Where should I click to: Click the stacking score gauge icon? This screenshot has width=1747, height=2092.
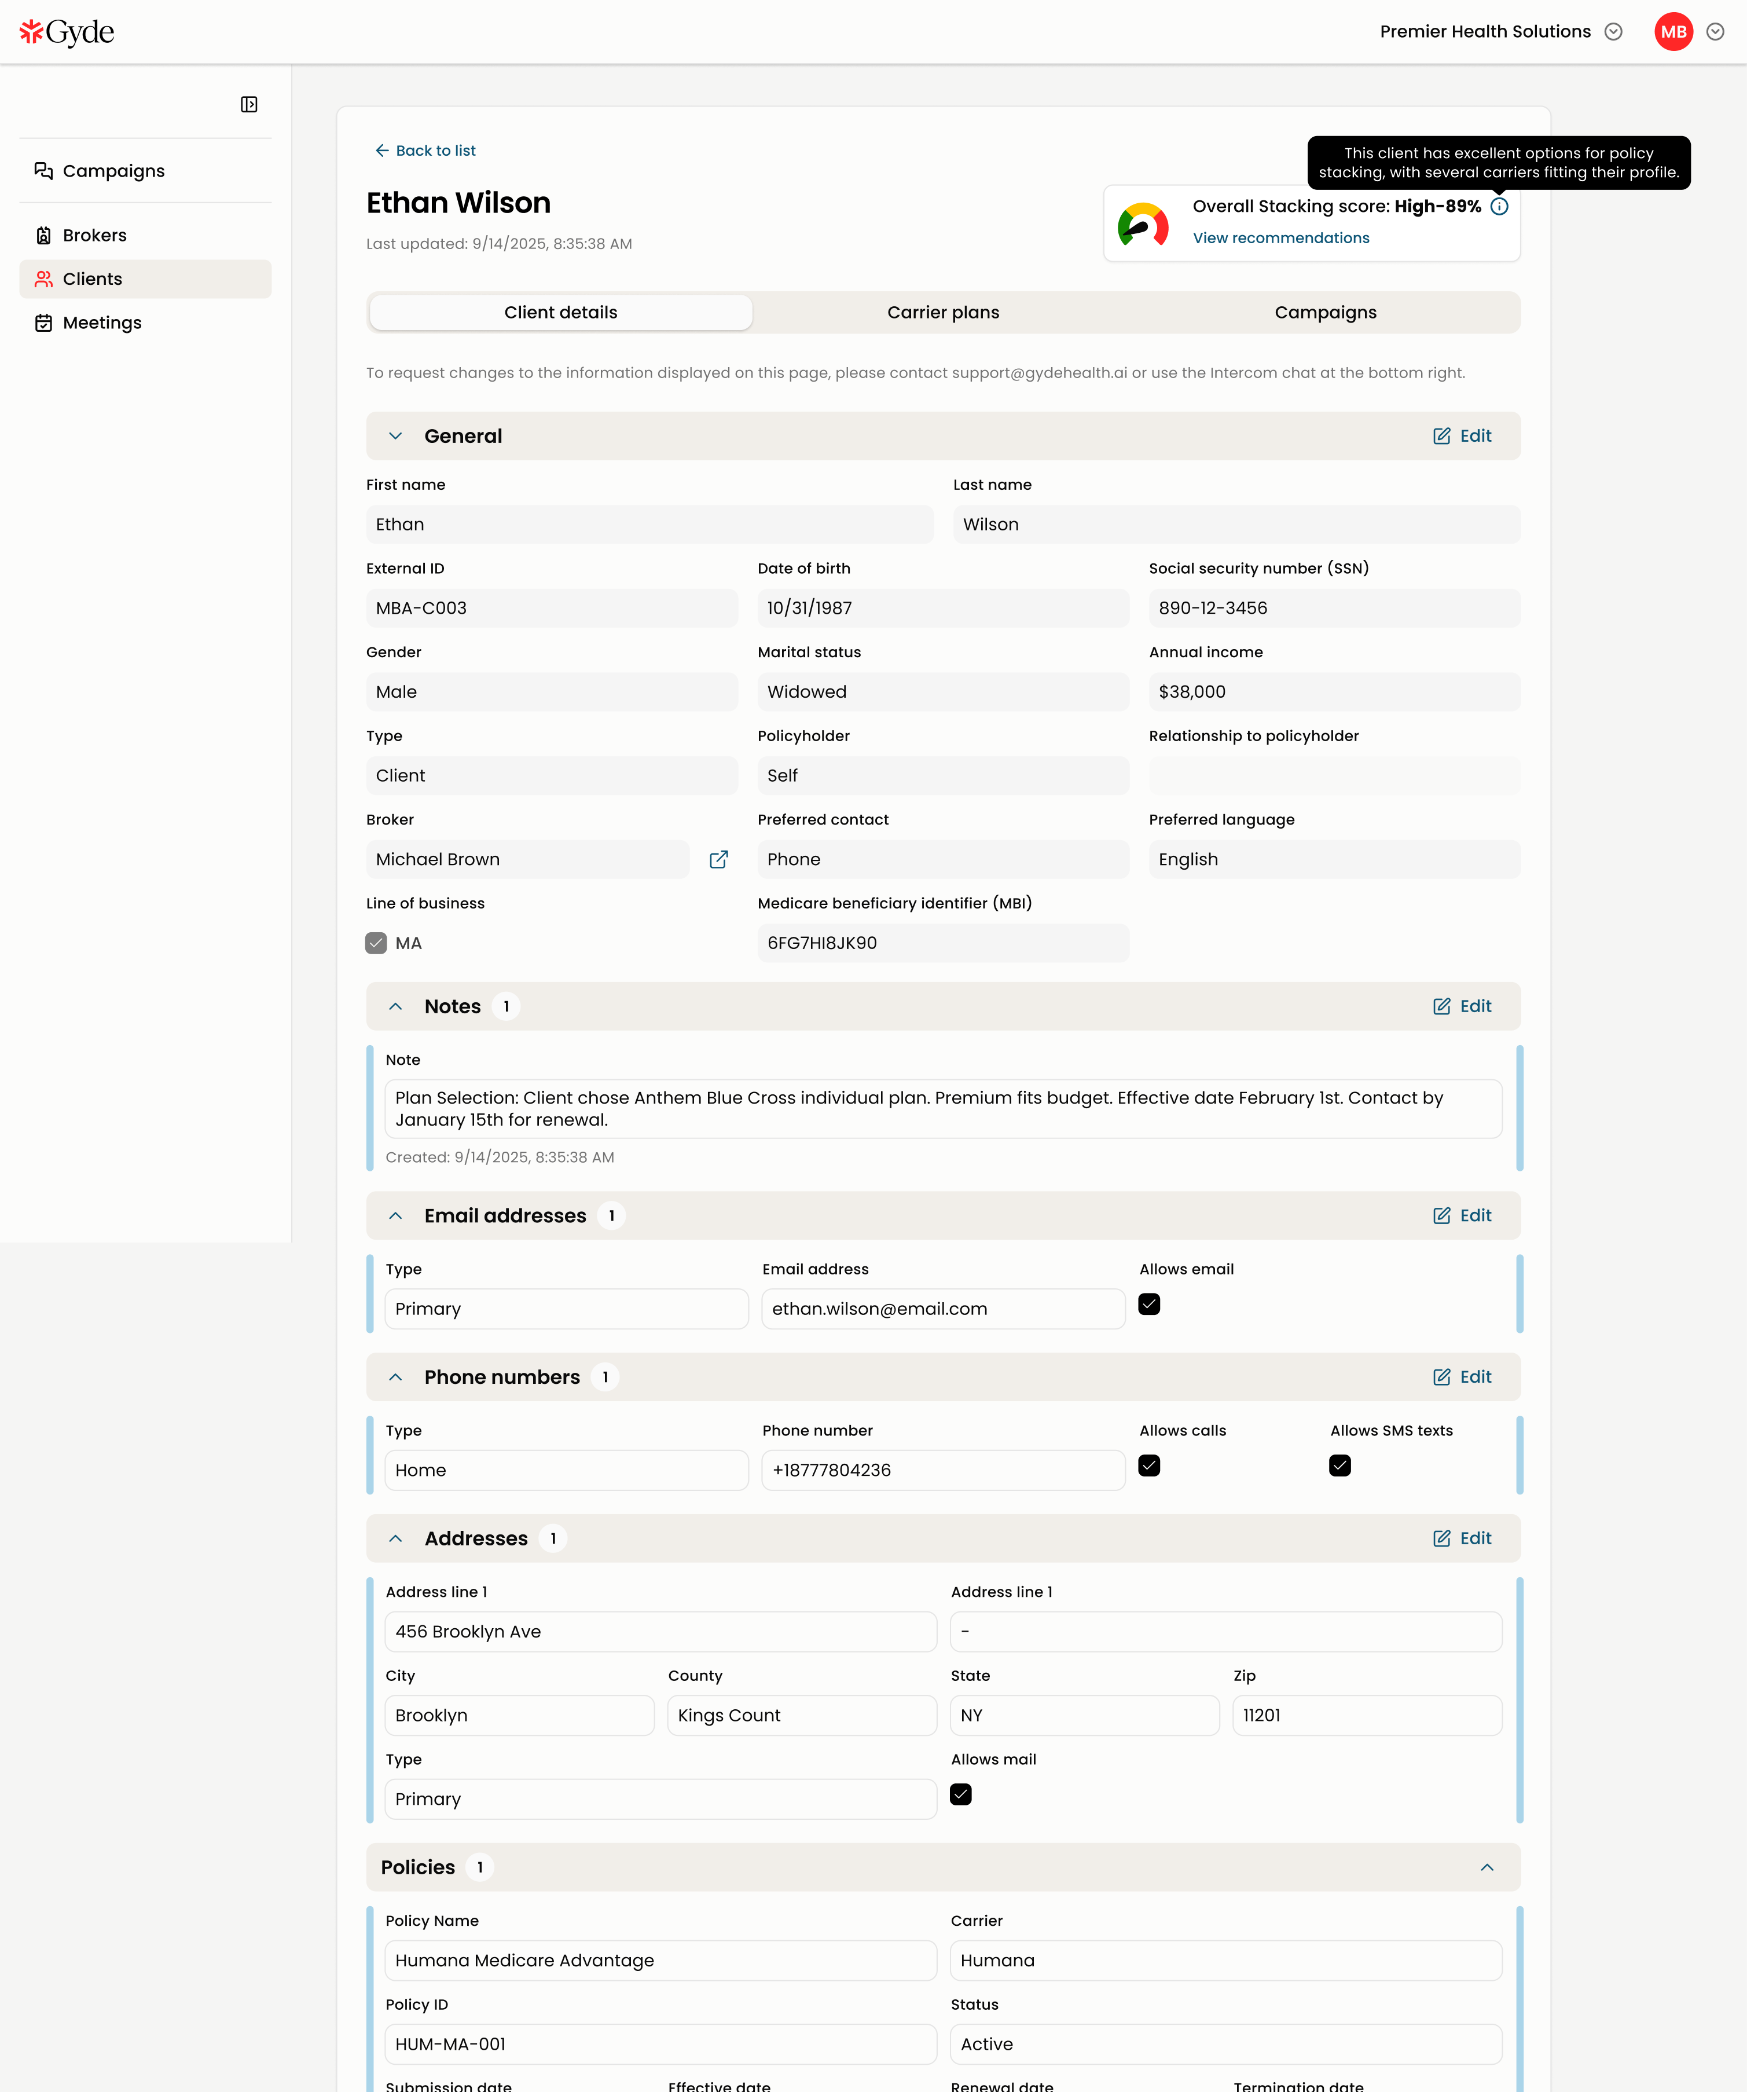point(1143,224)
